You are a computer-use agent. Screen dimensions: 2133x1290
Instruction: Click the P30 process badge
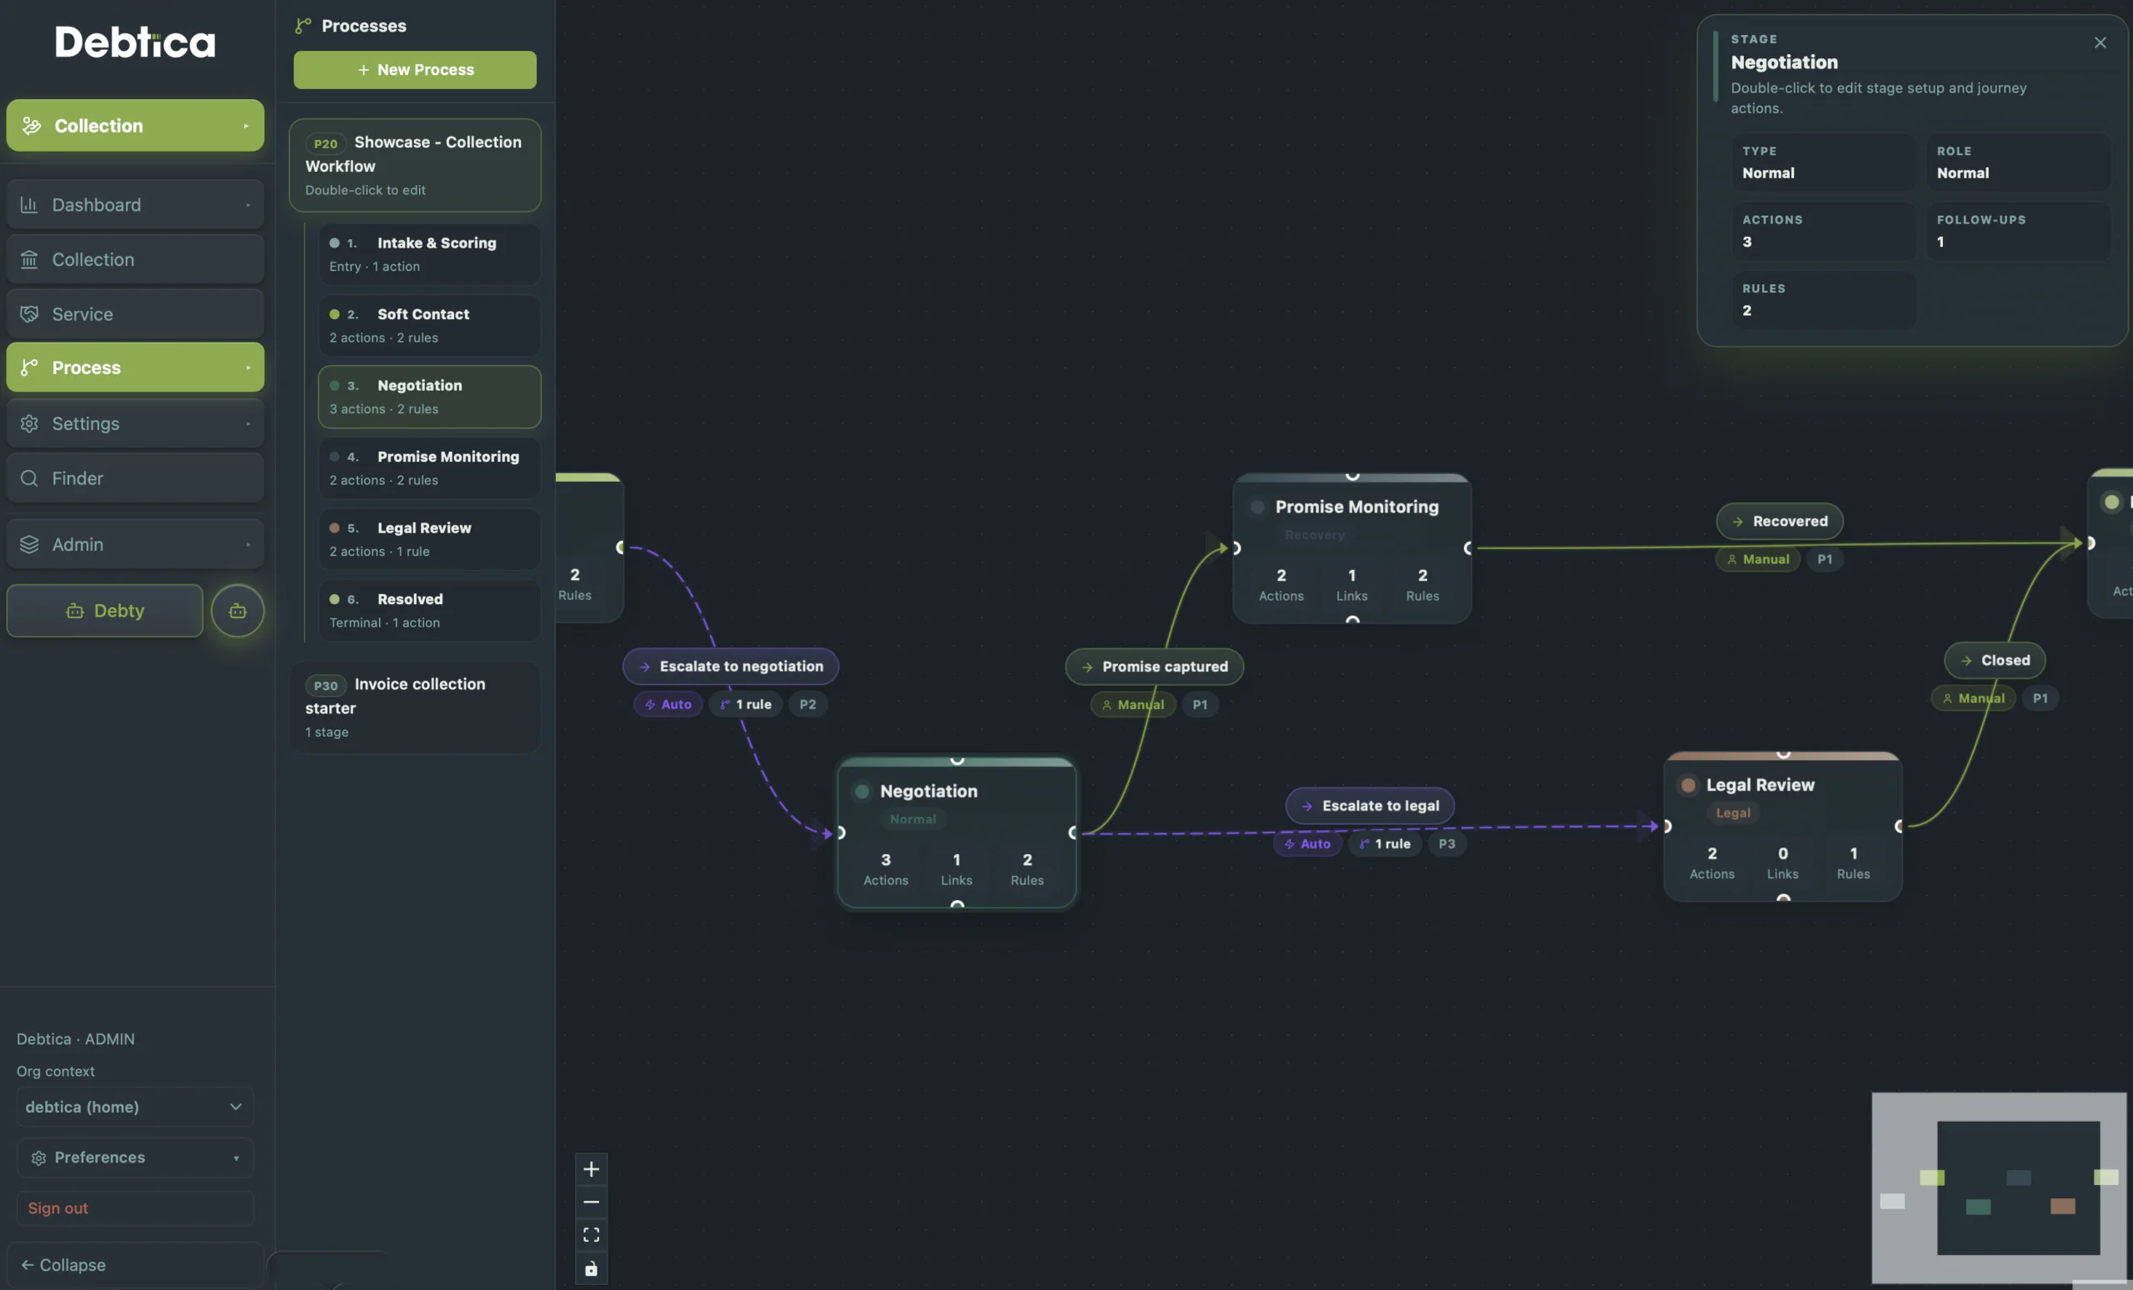[326, 685]
